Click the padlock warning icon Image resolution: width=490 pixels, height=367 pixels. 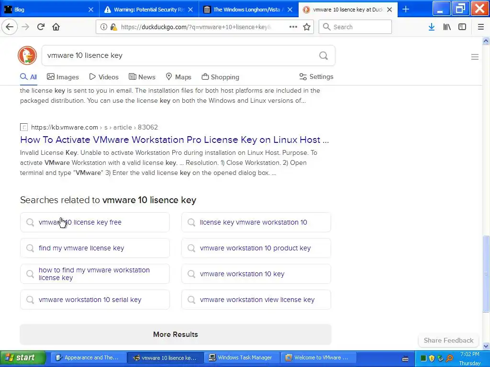point(114,27)
